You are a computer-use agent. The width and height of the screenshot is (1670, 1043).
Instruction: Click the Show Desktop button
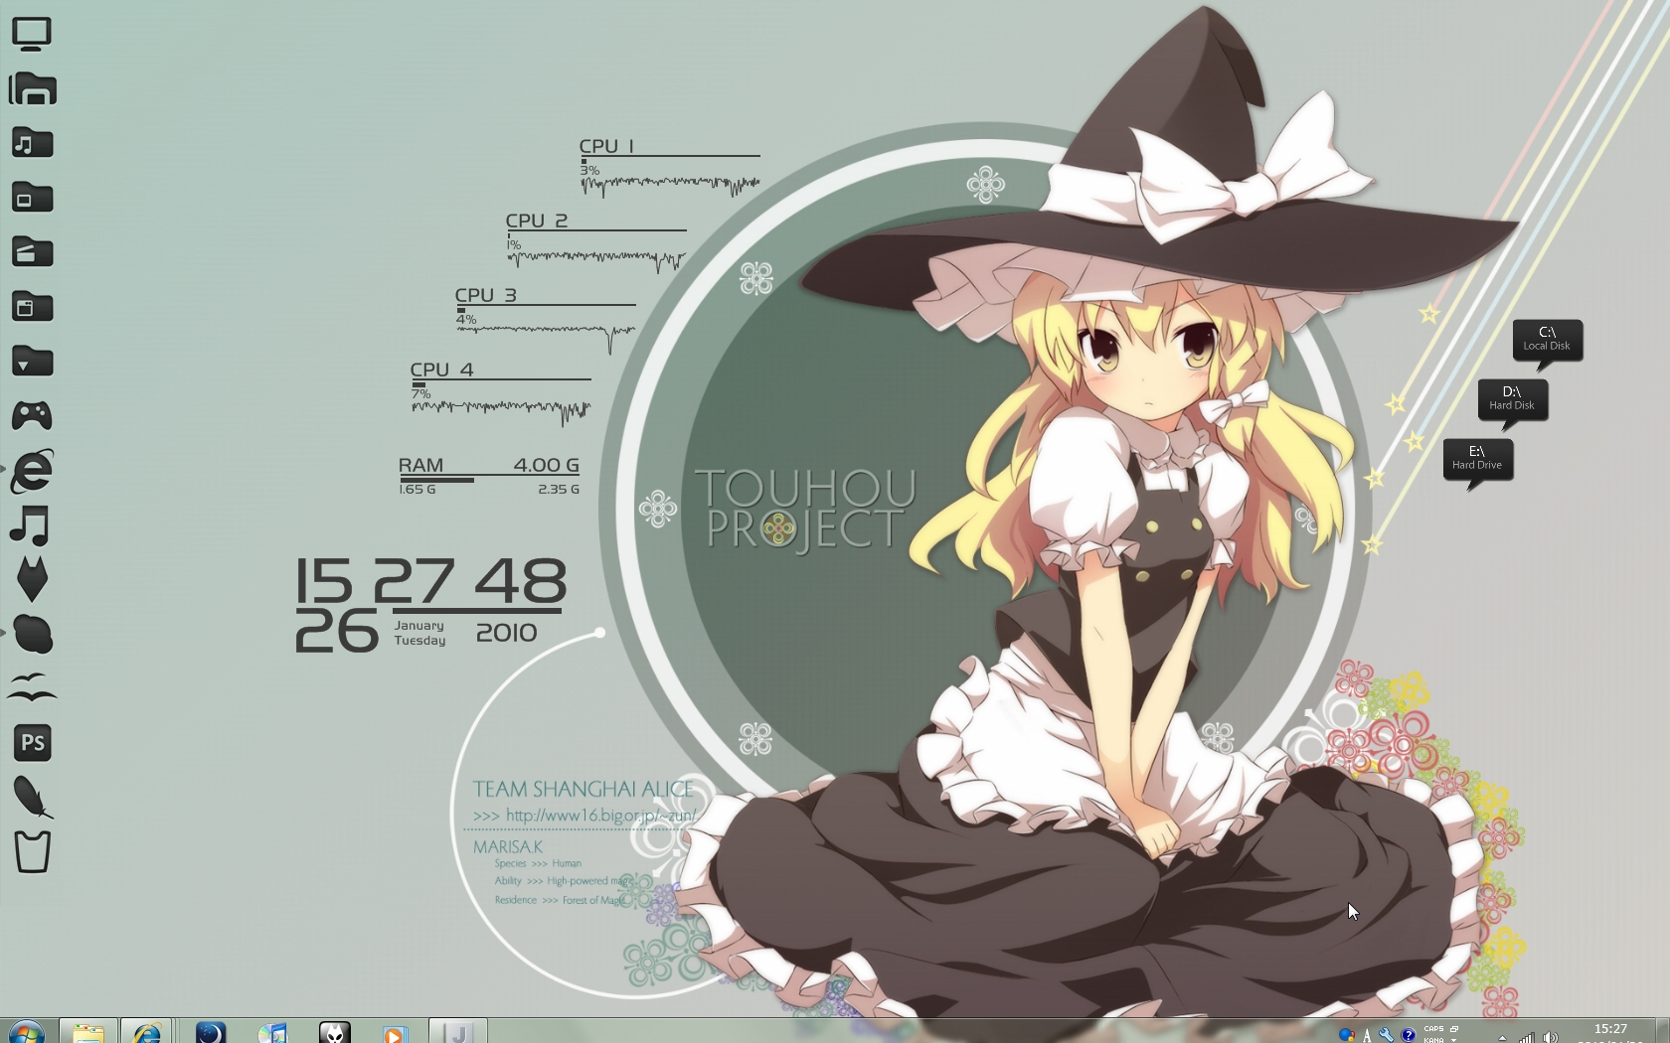[1662, 1031]
